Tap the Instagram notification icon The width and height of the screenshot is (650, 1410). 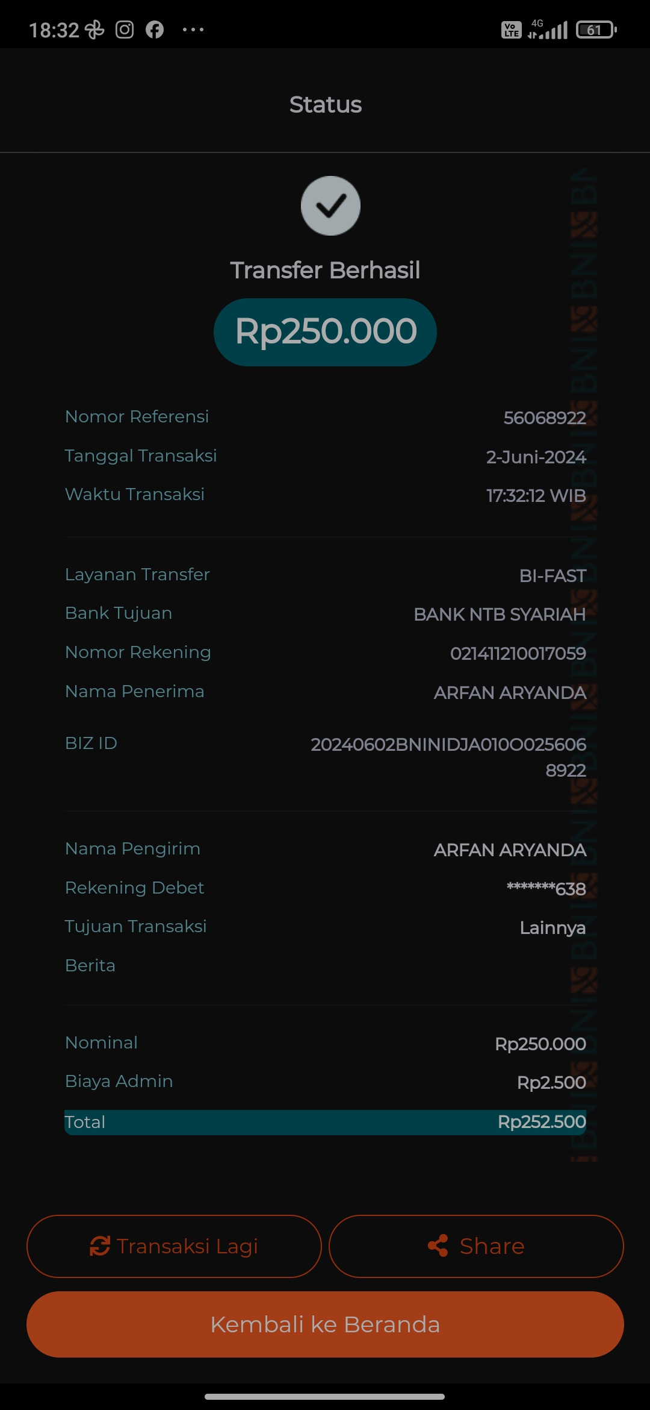click(125, 30)
